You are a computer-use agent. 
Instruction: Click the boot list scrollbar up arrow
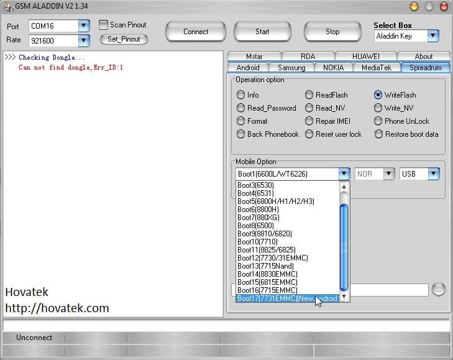[x=344, y=186]
